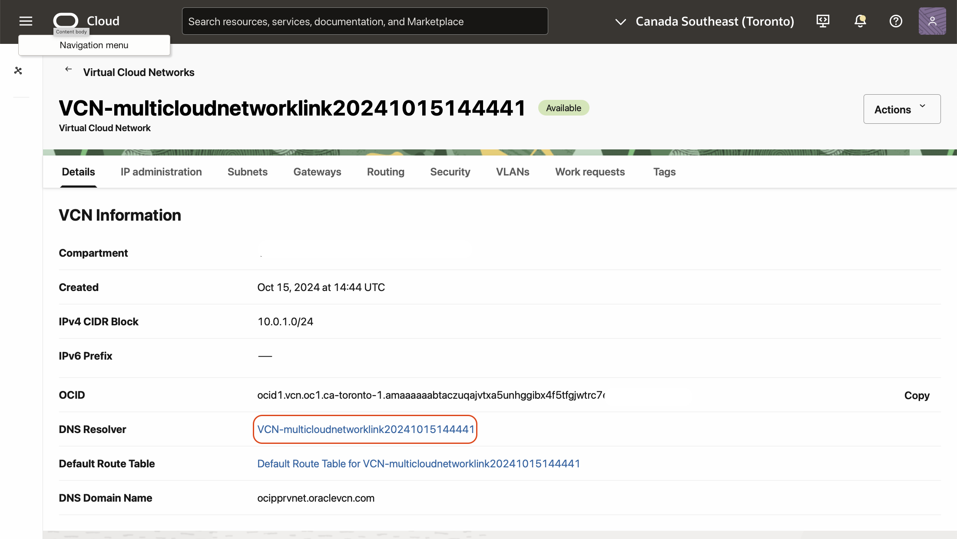Open the help question mark icon
Viewport: 957px width, 539px height.
pos(896,21)
